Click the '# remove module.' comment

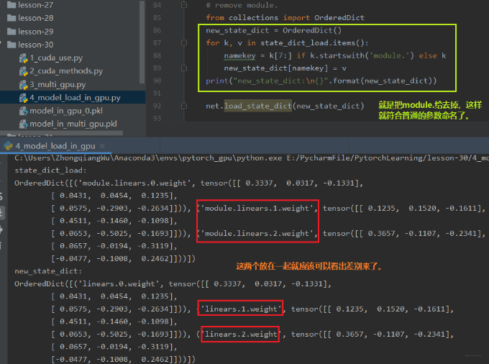click(x=242, y=5)
